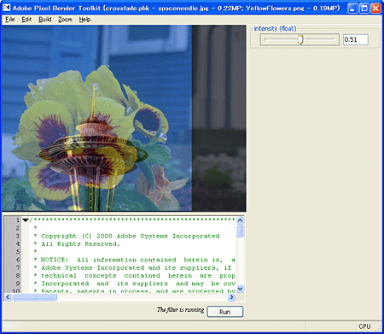Click the horizontal scroll left arrow
Image resolution: width=384 pixels, height=334 pixels.
click(x=8, y=297)
